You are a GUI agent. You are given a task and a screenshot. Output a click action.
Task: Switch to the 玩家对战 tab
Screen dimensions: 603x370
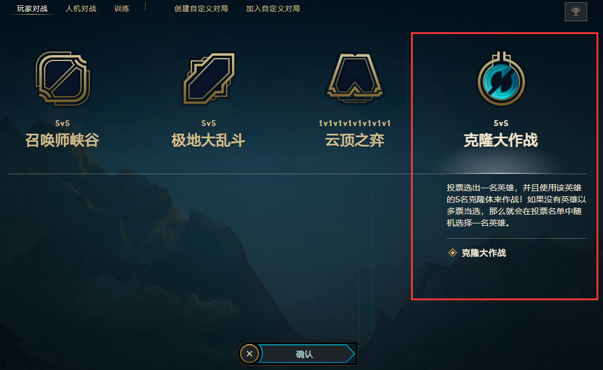pos(32,8)
